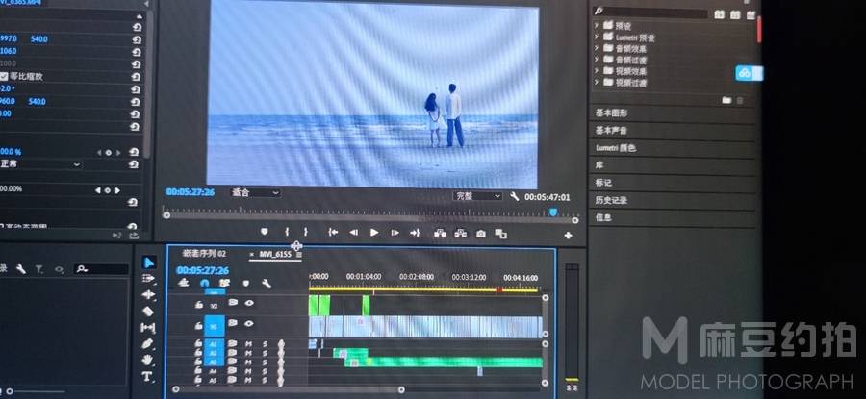
Task: Solo audio track A1
Action: (266, 344)
